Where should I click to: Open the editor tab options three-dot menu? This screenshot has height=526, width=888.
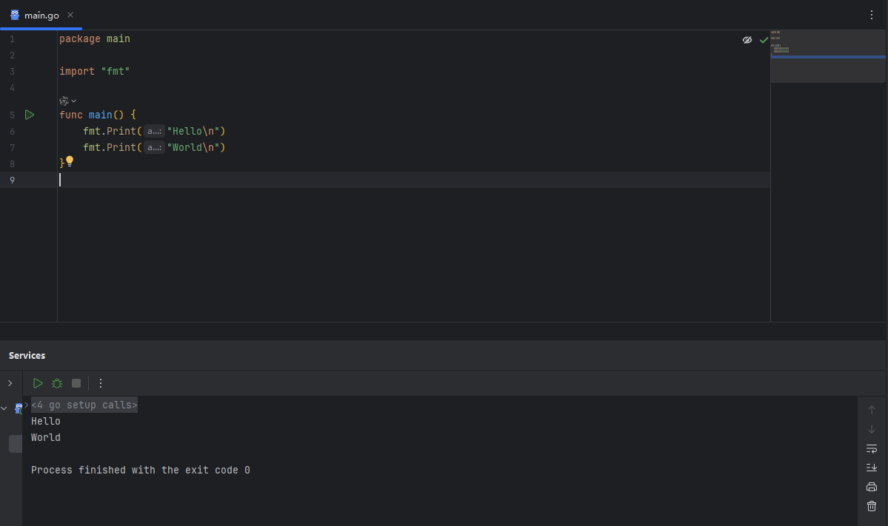point(872,15)
